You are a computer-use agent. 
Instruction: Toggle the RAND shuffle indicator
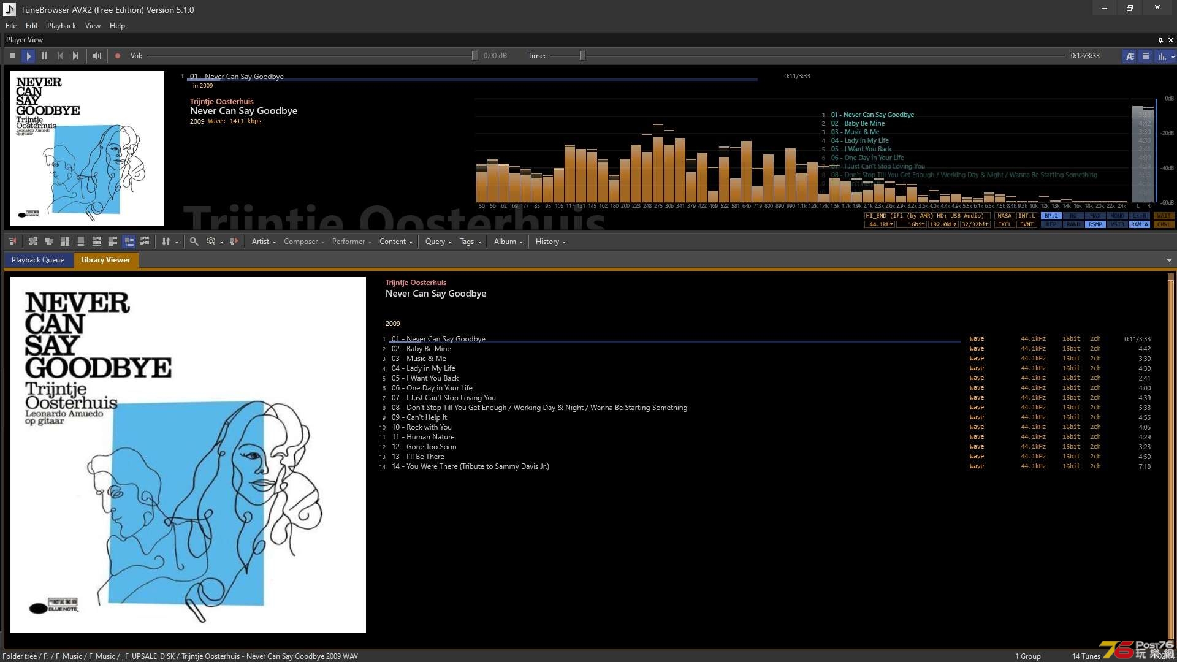(x=1073, y=224)
